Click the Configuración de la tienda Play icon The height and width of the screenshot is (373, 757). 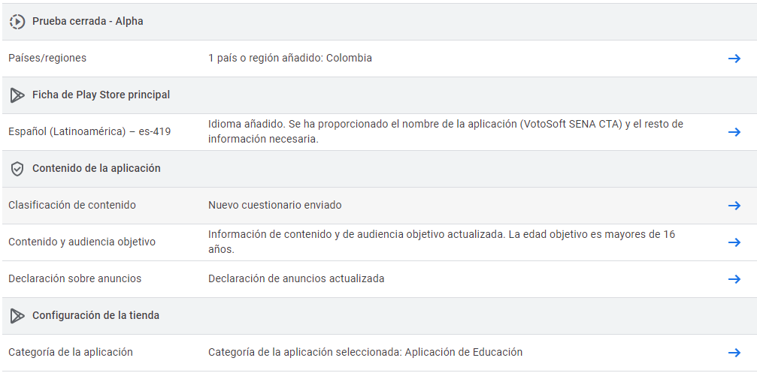pyautogui.click(x=17, y=316)
